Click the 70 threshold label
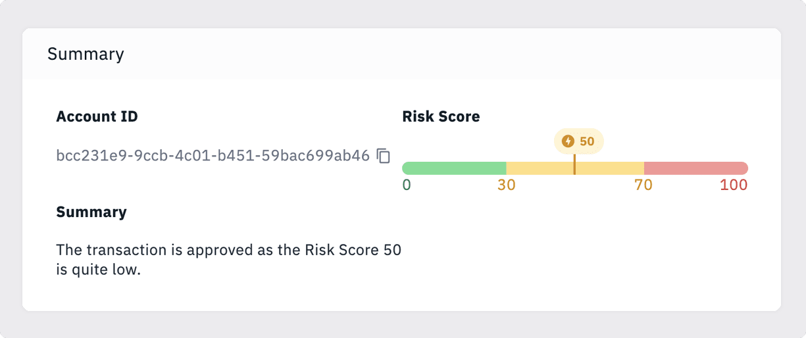The image size is (806, 338). [x=643, y=185]
